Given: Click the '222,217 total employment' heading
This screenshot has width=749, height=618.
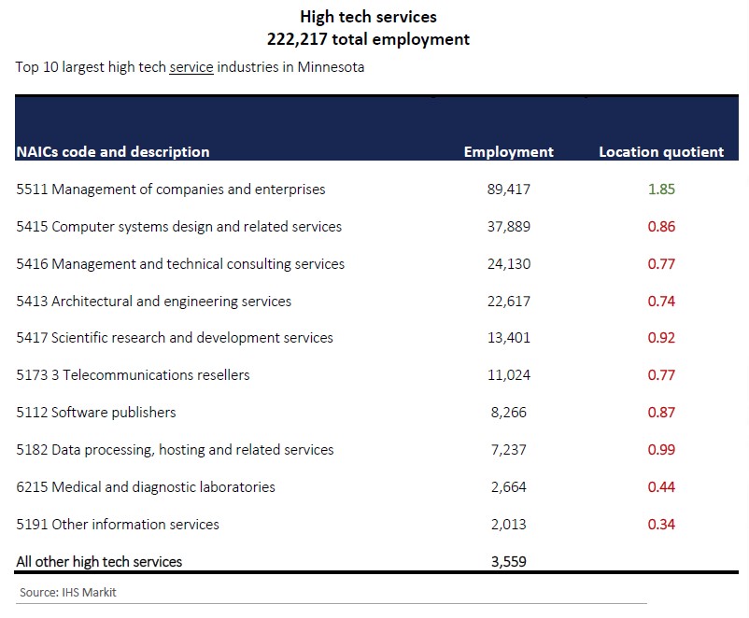Looking at the screenshot, I should [x=368, y=39].
